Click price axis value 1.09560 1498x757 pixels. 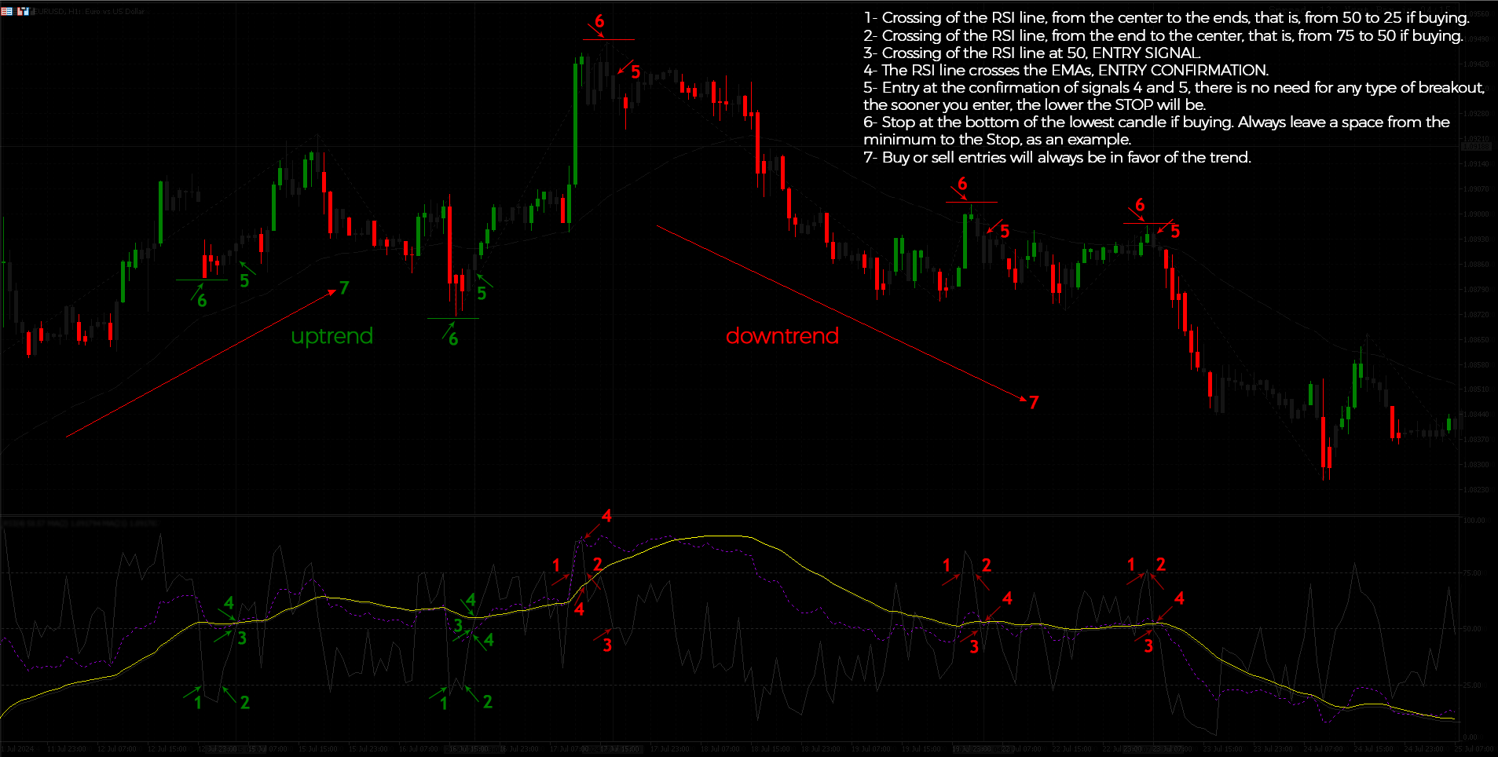pyautogui.click(x=1477, y=14)
